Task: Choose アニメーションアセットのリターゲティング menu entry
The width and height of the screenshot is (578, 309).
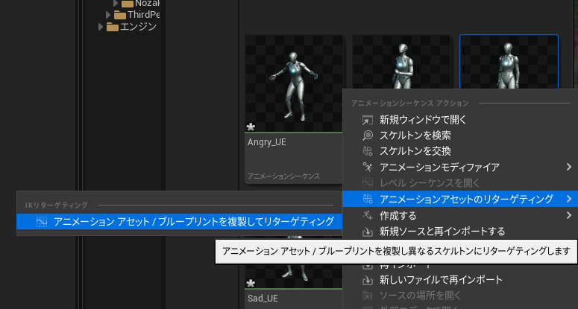Action: pos(466,199)
